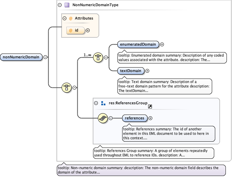Collapse the Attributes box

(64, 18)
